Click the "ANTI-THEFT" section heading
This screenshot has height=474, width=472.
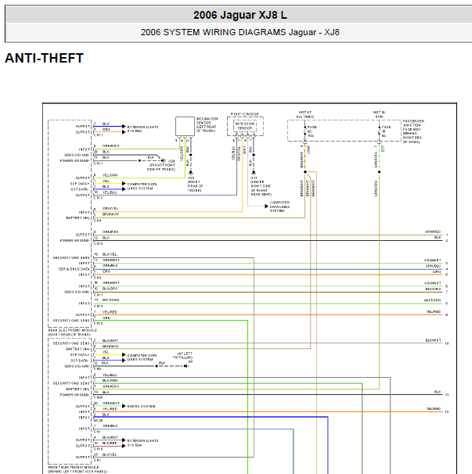(44, 58)
